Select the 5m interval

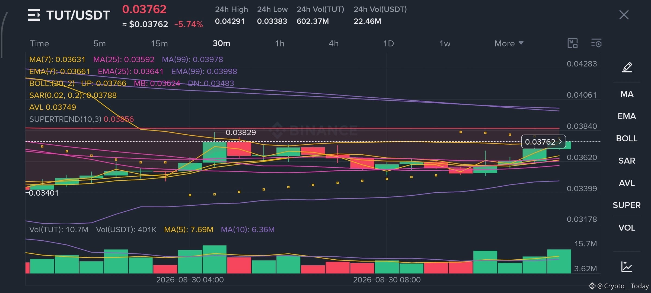100,43
